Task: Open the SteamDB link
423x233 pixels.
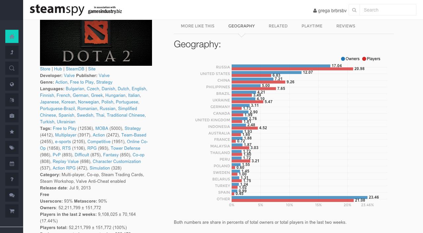Action: click(x=75, y=69)
